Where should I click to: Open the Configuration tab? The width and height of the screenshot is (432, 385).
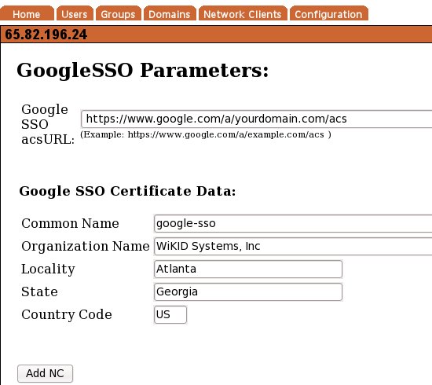pos(328,13)
